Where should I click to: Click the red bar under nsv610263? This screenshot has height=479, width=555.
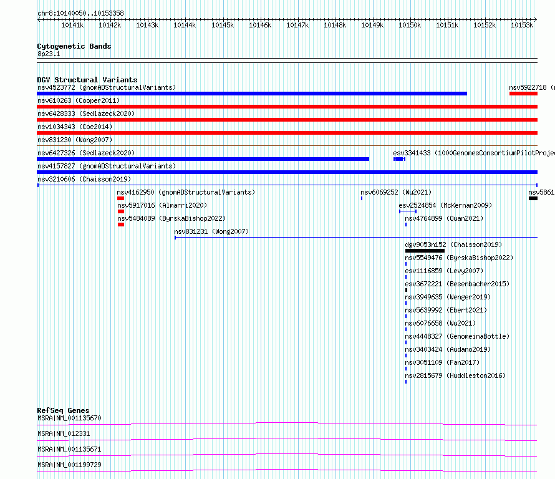287,107
